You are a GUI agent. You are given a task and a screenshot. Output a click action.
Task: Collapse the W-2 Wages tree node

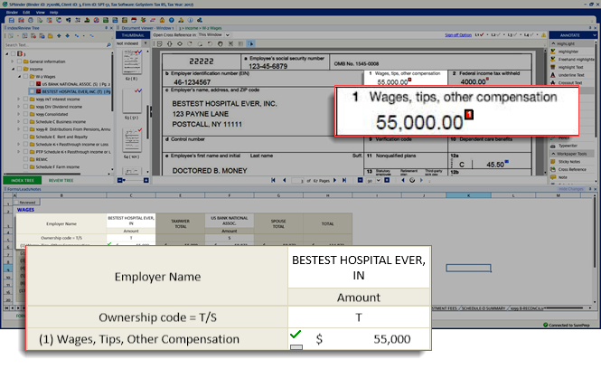tap(19, 76)
